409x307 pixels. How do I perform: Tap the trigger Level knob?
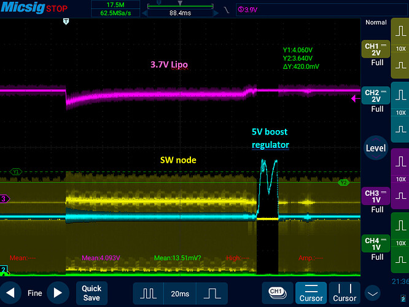tap(376, 148)
